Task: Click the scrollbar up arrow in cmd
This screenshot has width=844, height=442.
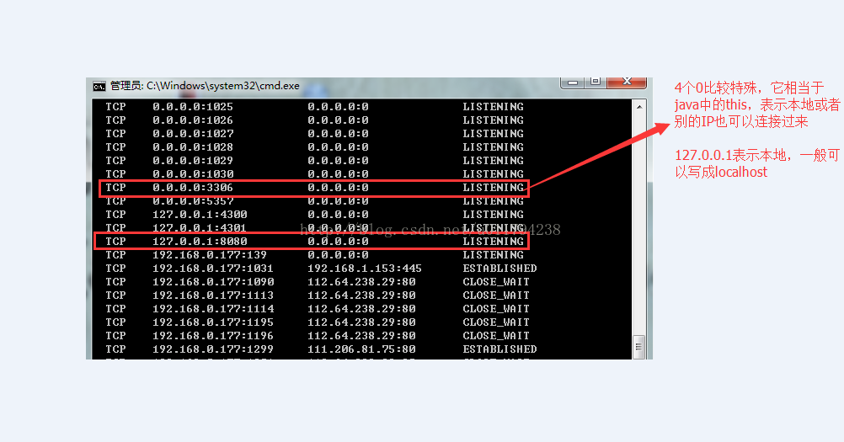Action: (x=639, y=106)
